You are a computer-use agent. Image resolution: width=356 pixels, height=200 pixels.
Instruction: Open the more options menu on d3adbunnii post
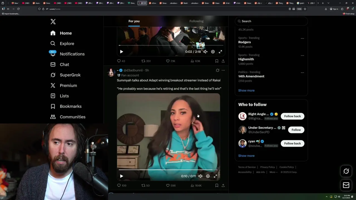223,70
